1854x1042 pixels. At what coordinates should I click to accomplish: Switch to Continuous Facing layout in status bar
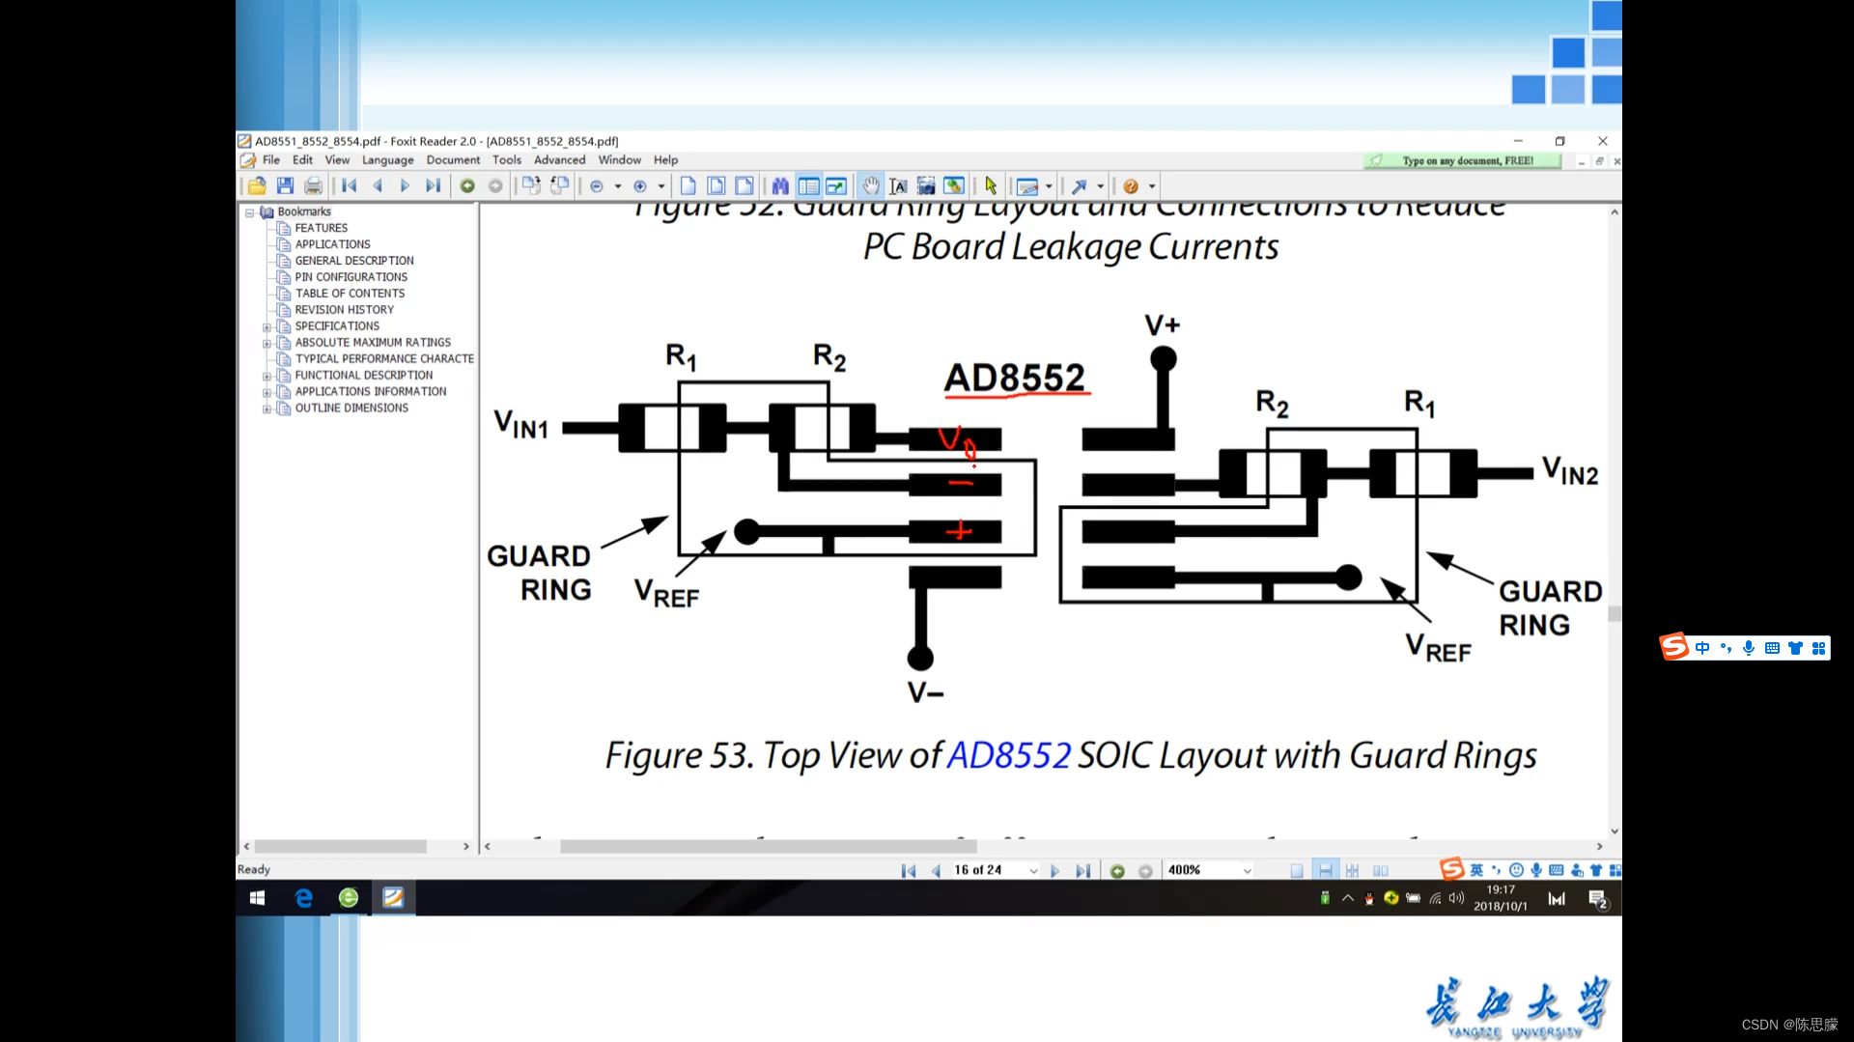click(x=1352, y=870)
